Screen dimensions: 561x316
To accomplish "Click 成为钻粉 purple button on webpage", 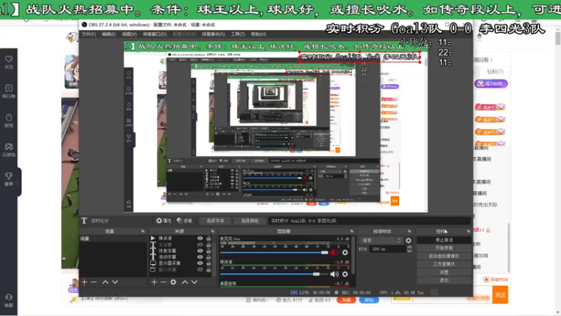I will (x=491, y=84).
